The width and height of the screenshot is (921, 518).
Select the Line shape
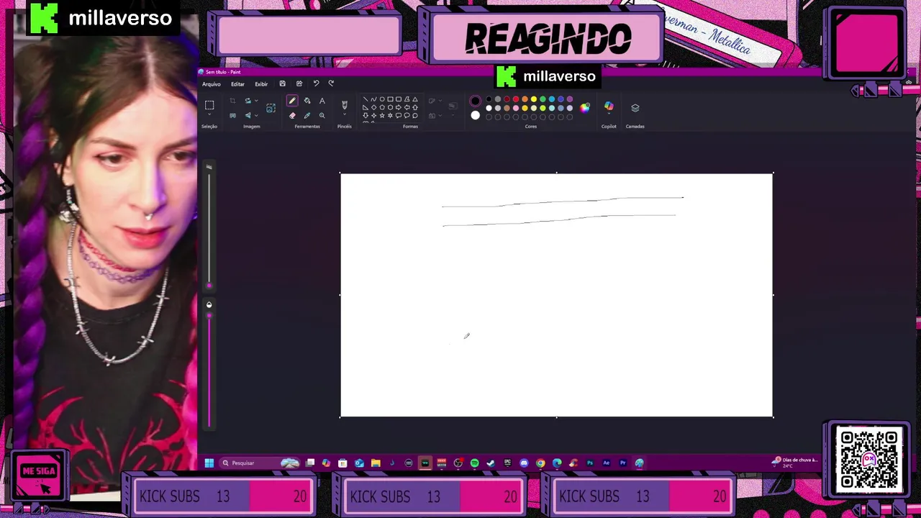(x=366, y=99)
